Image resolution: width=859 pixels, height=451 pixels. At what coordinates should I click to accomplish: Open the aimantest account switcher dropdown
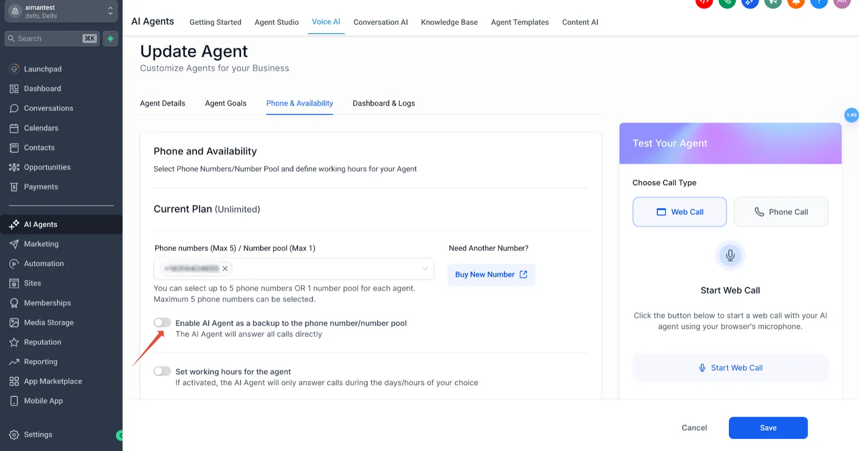pyautogui.click(x=61, y=11)
